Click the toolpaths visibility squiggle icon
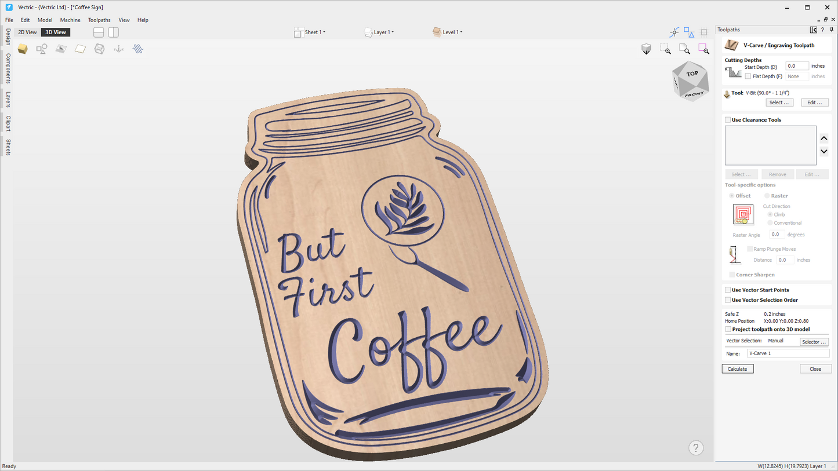 pos(138,49)
